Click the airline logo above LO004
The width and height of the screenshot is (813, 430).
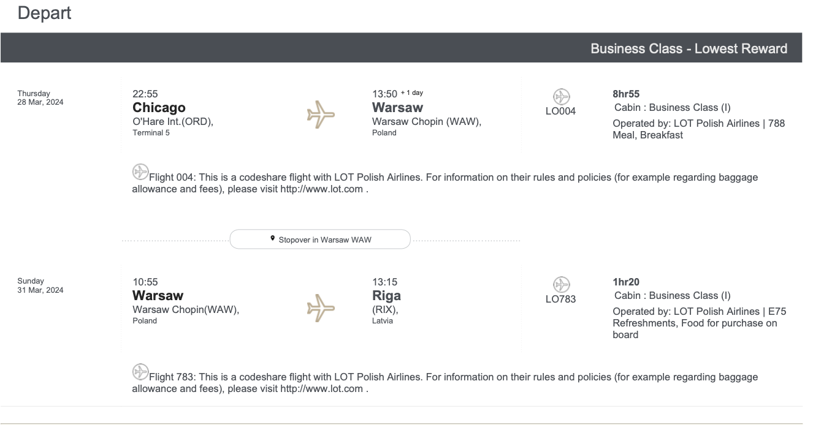(x=561, y=97)
